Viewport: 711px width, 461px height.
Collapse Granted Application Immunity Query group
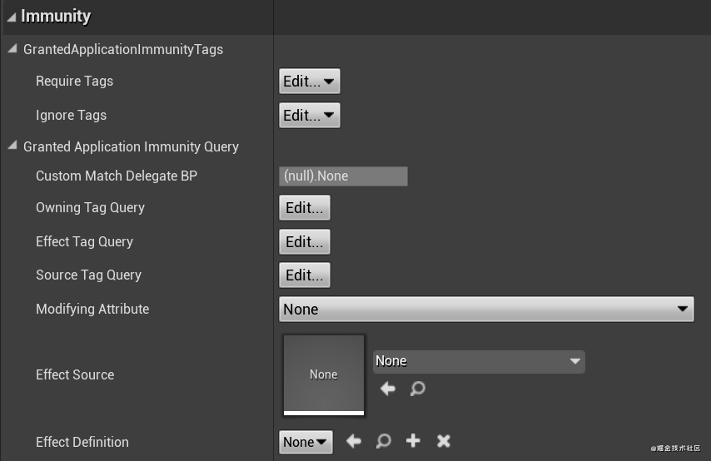tap(12, 145)
